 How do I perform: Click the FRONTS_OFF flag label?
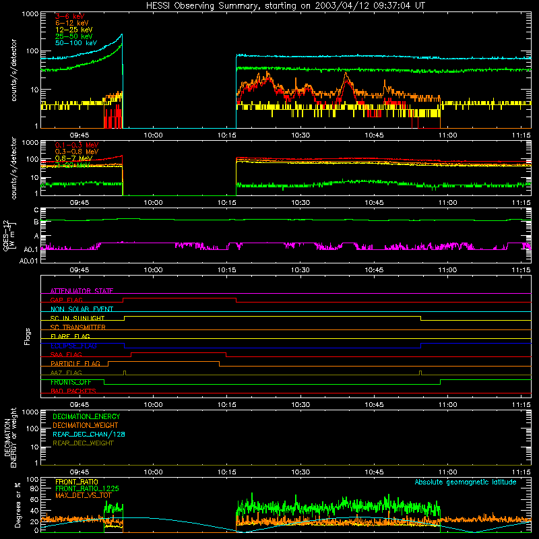[x=71, y=382]
